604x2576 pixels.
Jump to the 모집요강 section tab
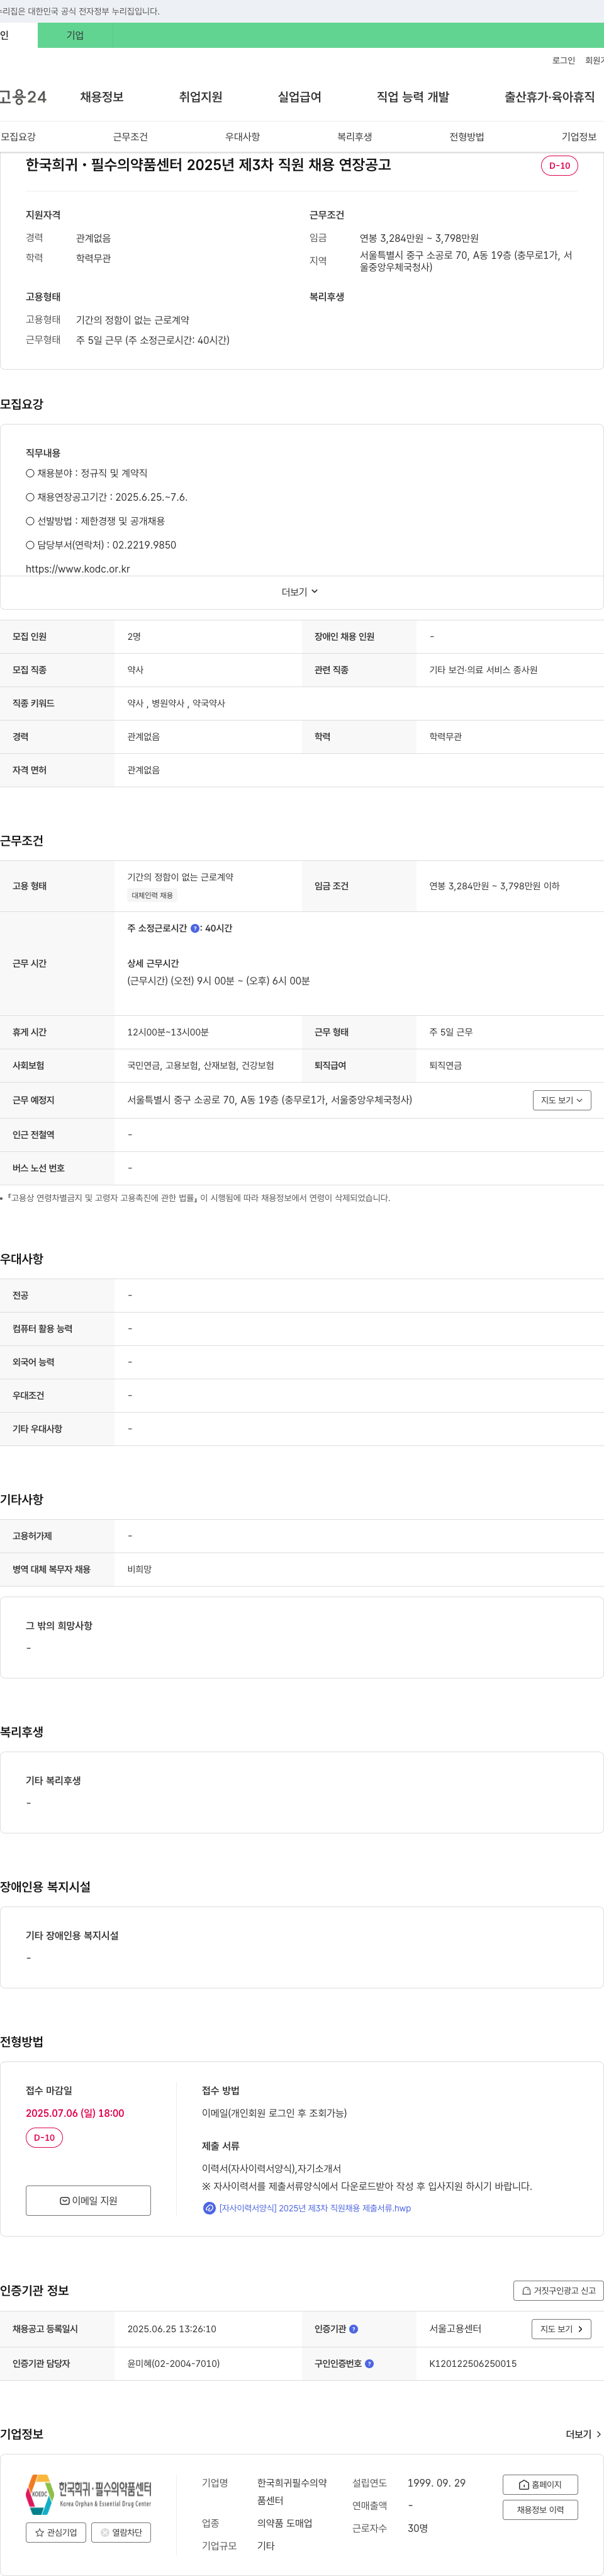tap(18, 137)
